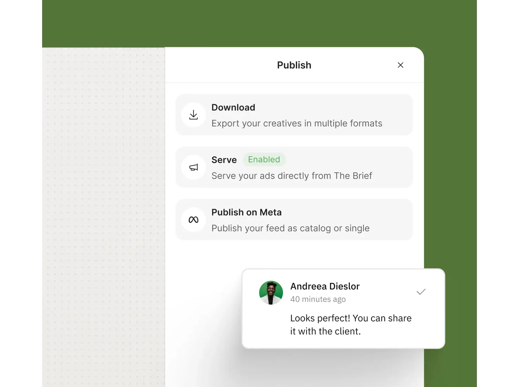Click the '40 minutes ago' timestamp
519x387 pixels.
318,299
